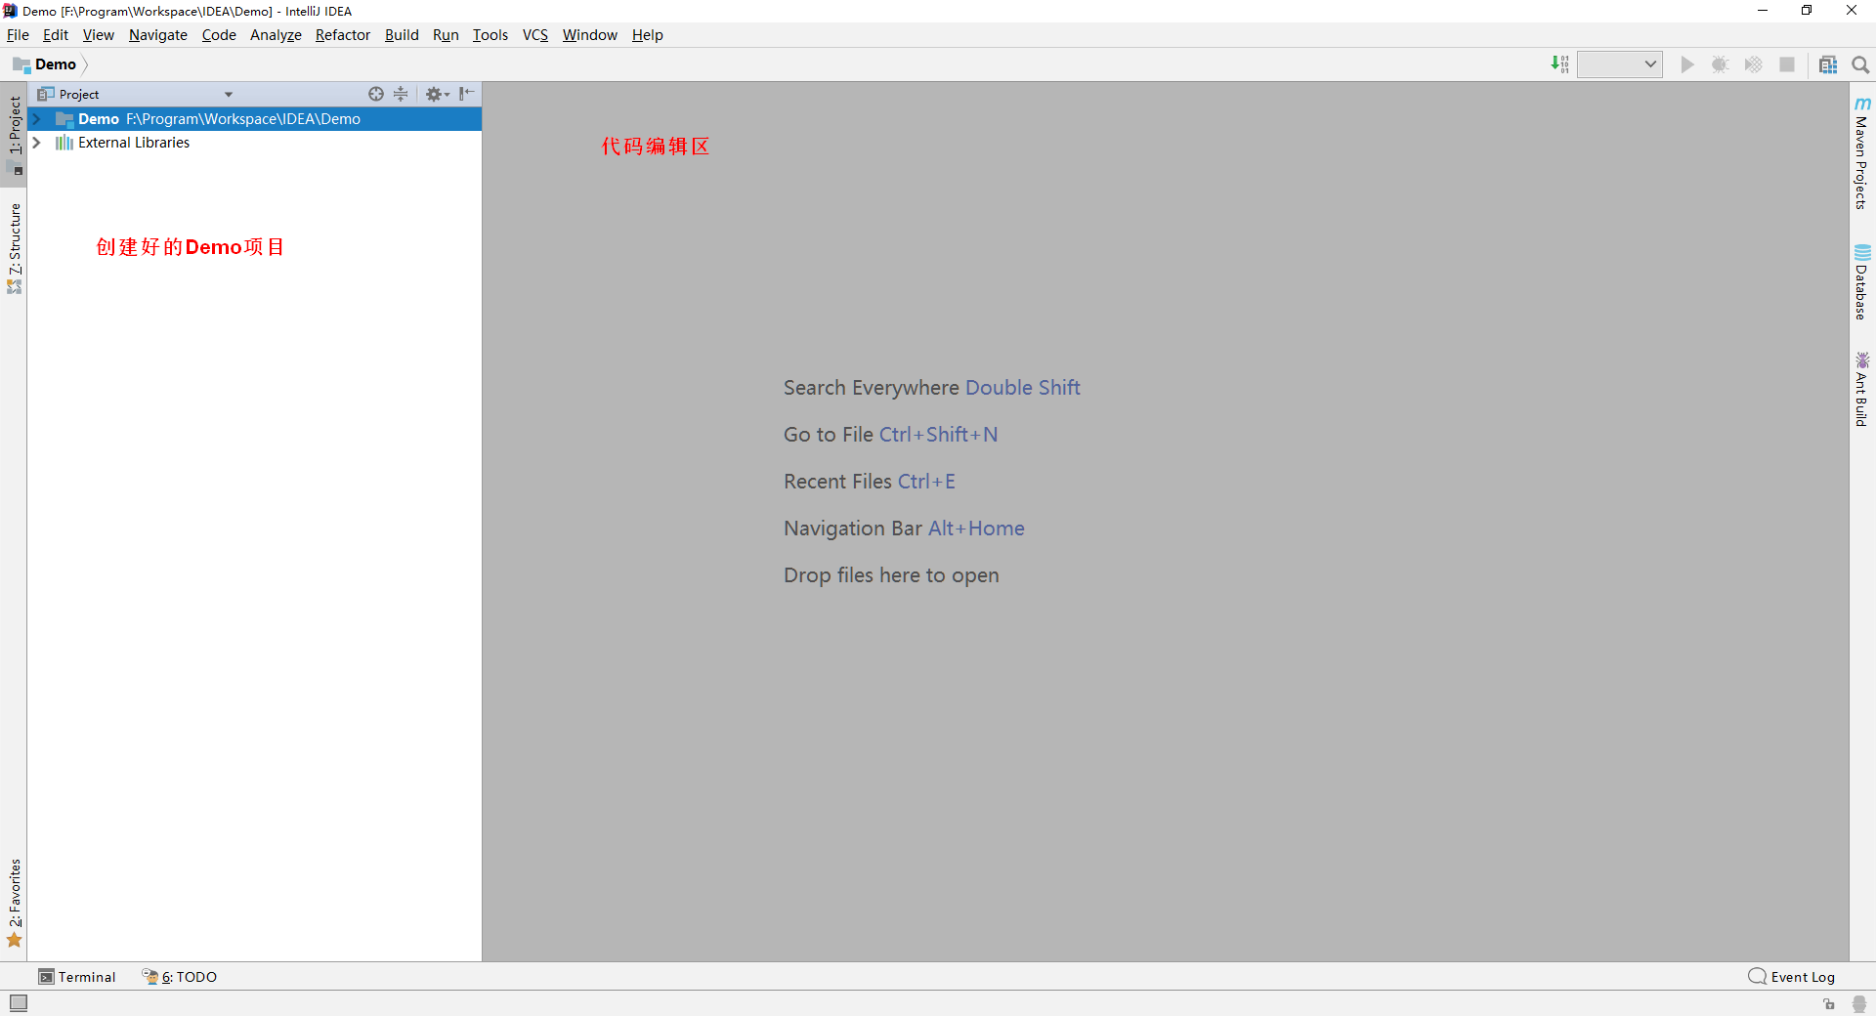Open the File menu
1876x1016 pixels.
tap(18, 35)
